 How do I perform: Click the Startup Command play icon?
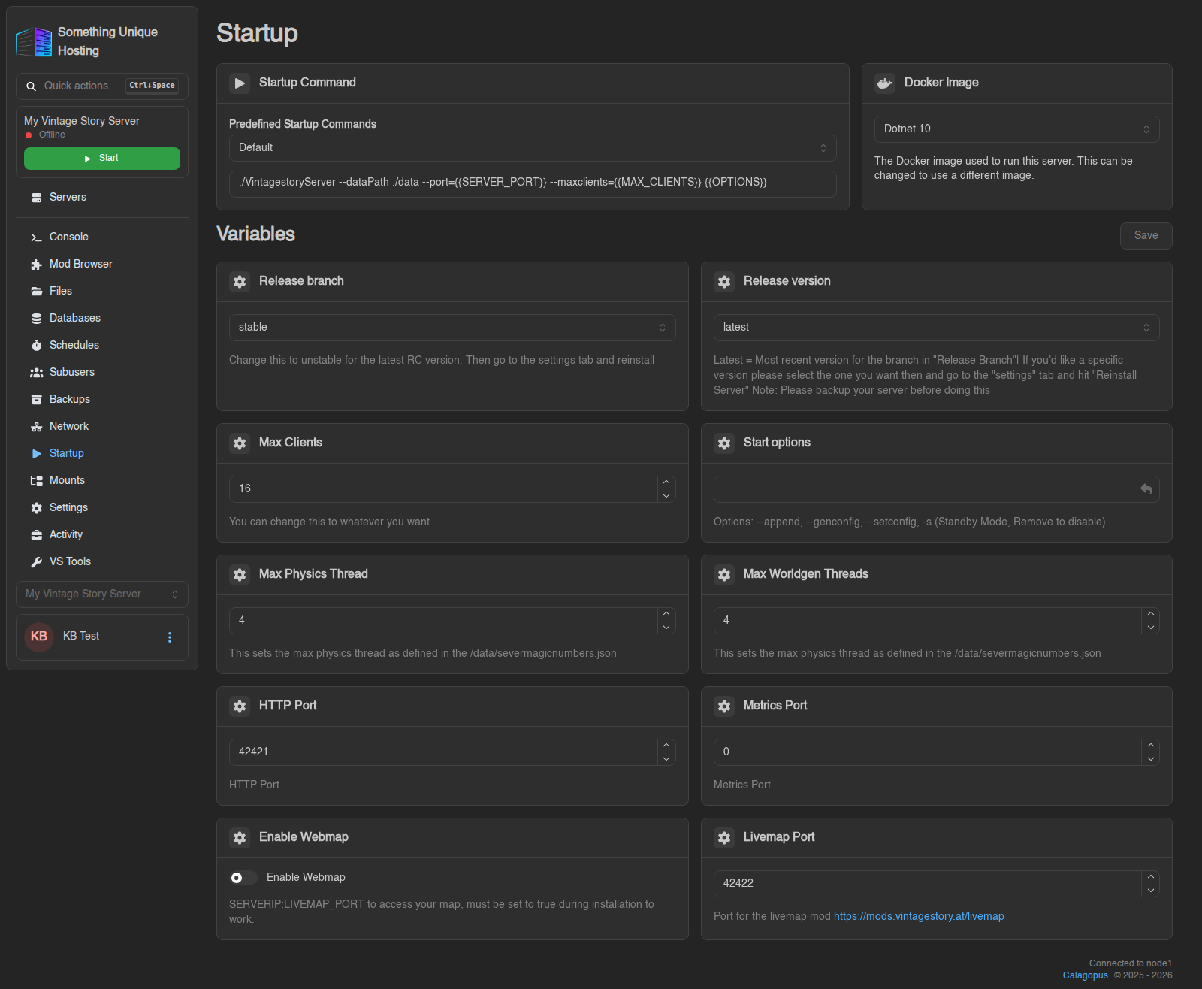point(240,83)
